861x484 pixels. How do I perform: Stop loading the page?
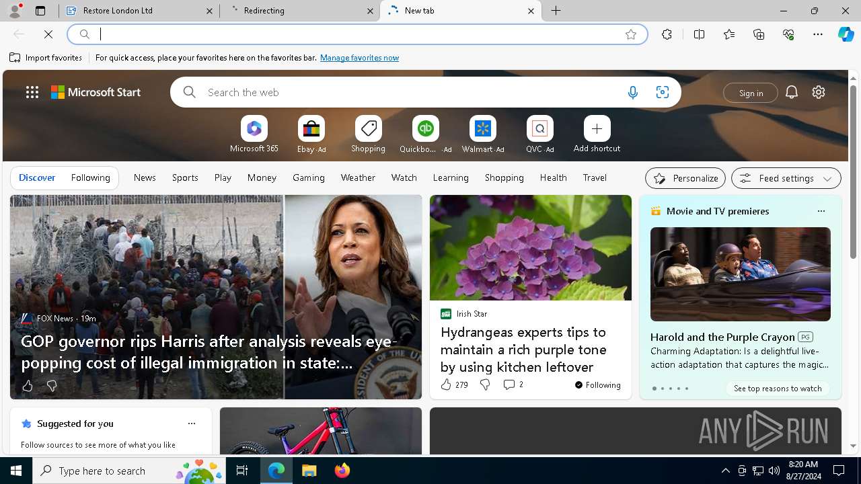click(48, 34)
